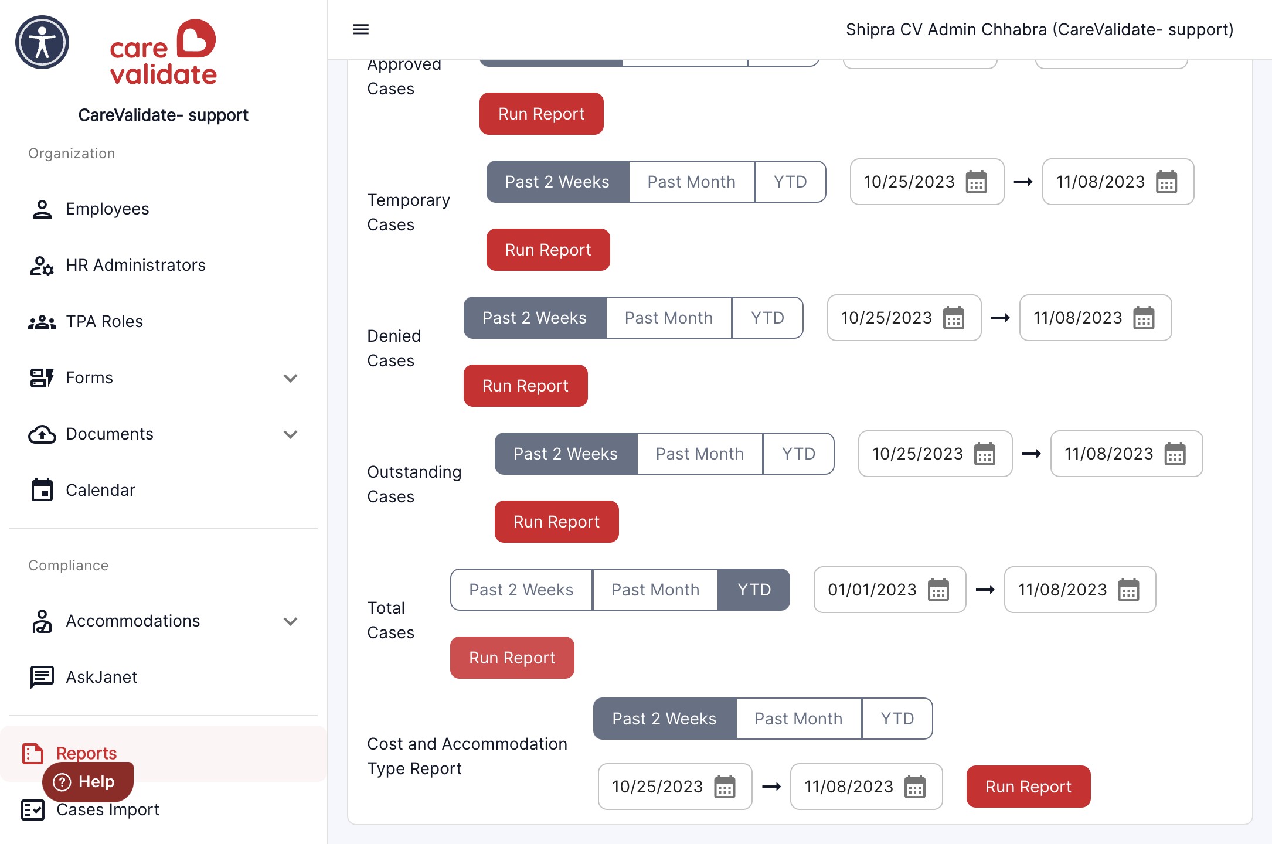The image size is (1272, 844).
Task: Click the TPA Roles group icon
Action: 42,322
